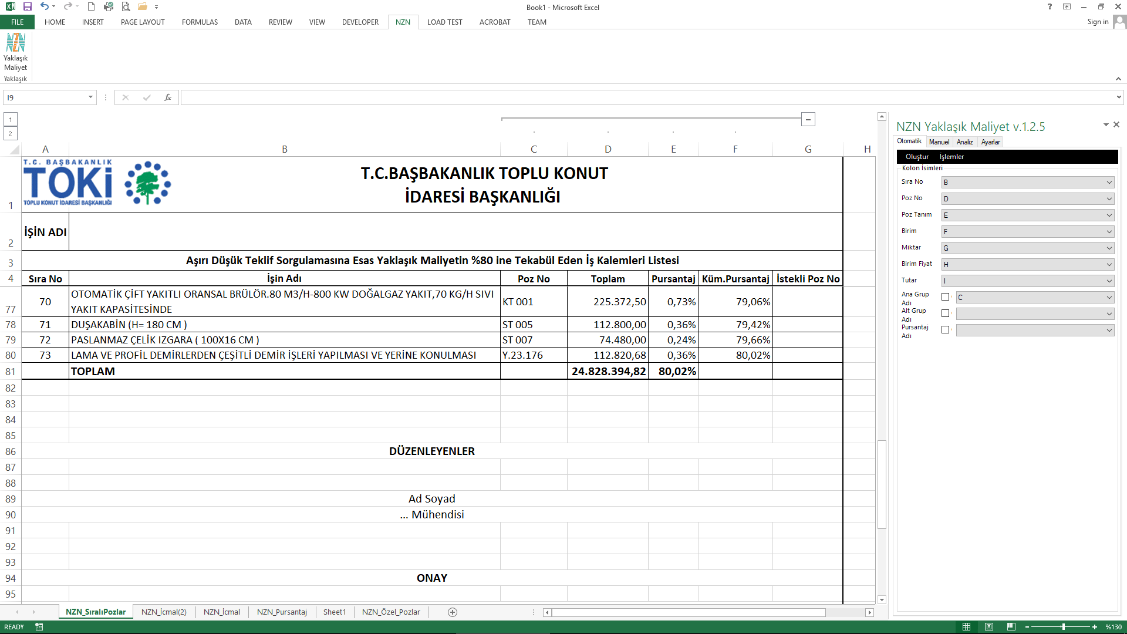Tick the Alt Grup Adı checkbox

pyautogui.click(x=945, y=313)
